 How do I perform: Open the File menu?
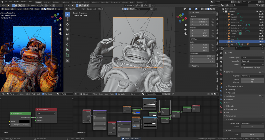[6, 2]
